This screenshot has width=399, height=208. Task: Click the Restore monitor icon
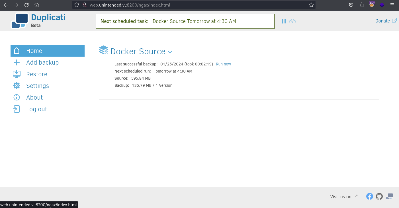click(17, 74)
